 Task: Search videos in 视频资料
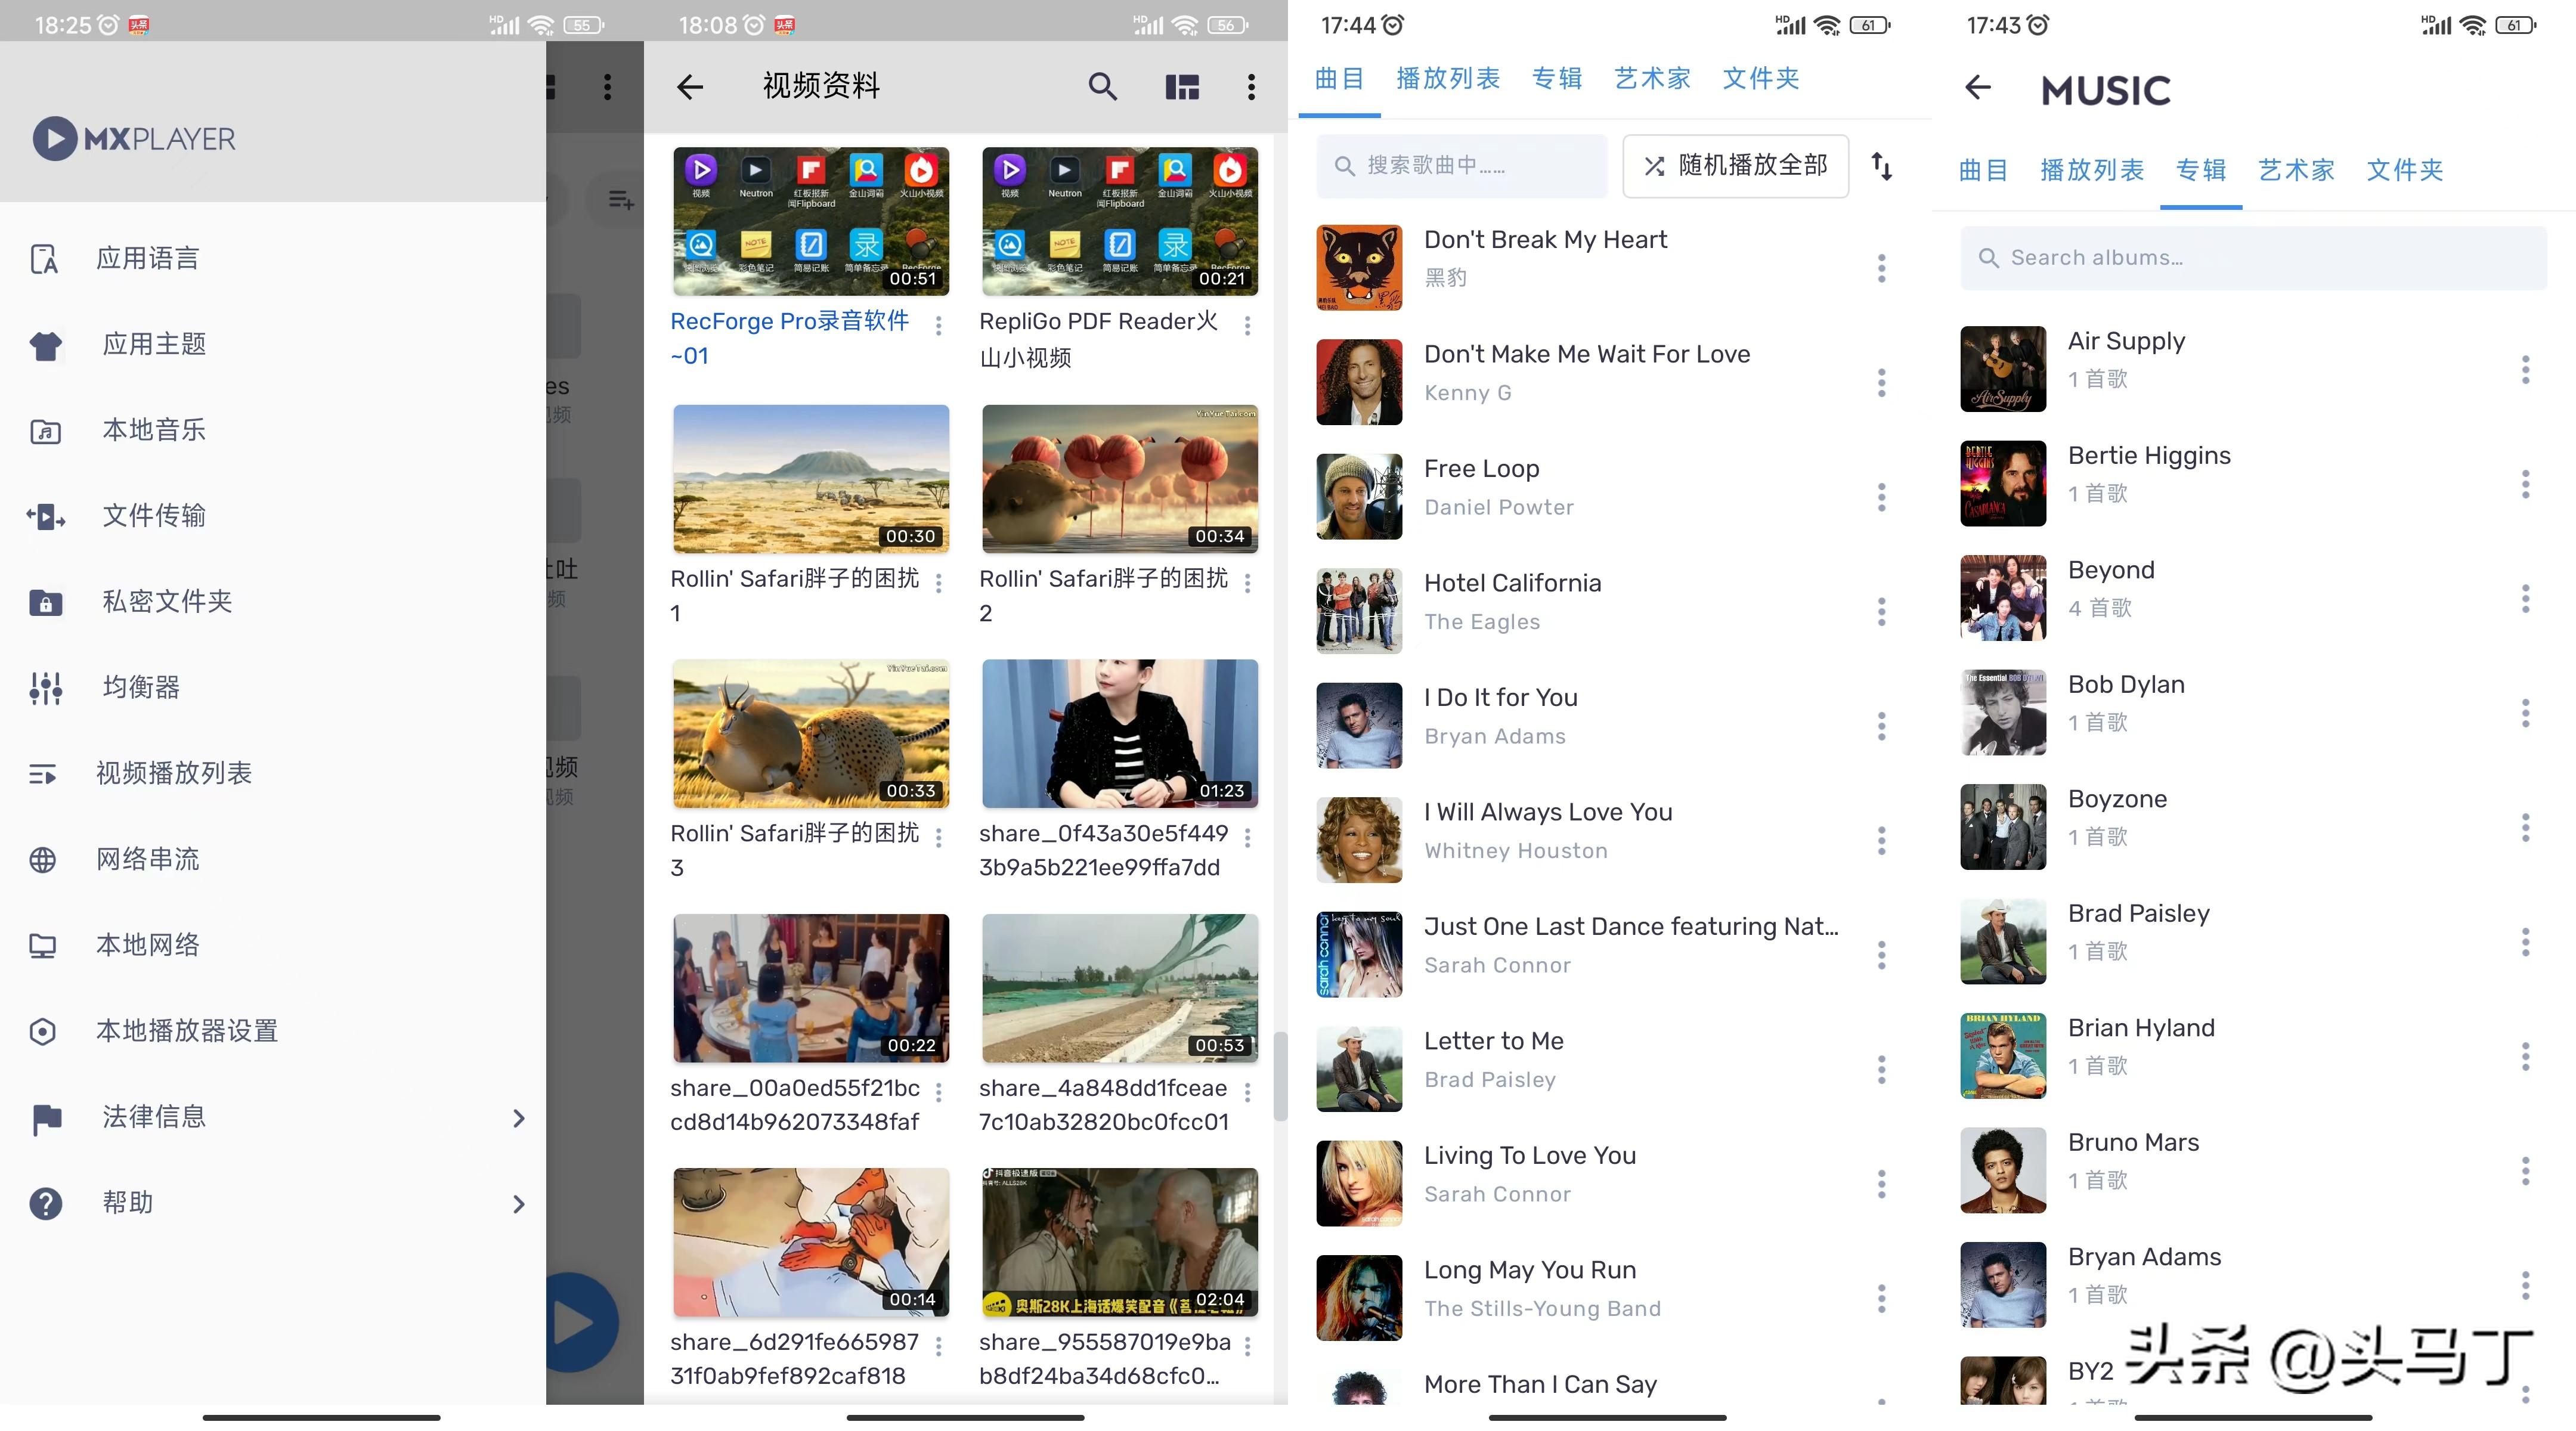tap(1102, 87)
